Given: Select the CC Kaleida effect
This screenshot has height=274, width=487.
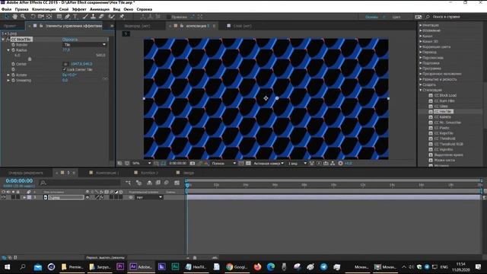Looking at the screenshot, I should [x=443, y=117].
